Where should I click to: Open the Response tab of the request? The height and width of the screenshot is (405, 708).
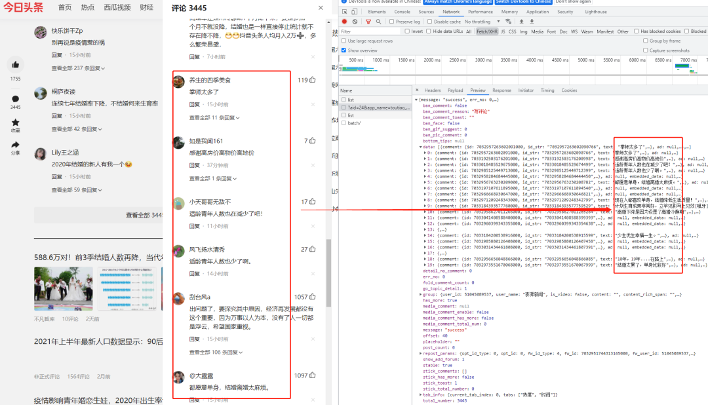(501, 90)
